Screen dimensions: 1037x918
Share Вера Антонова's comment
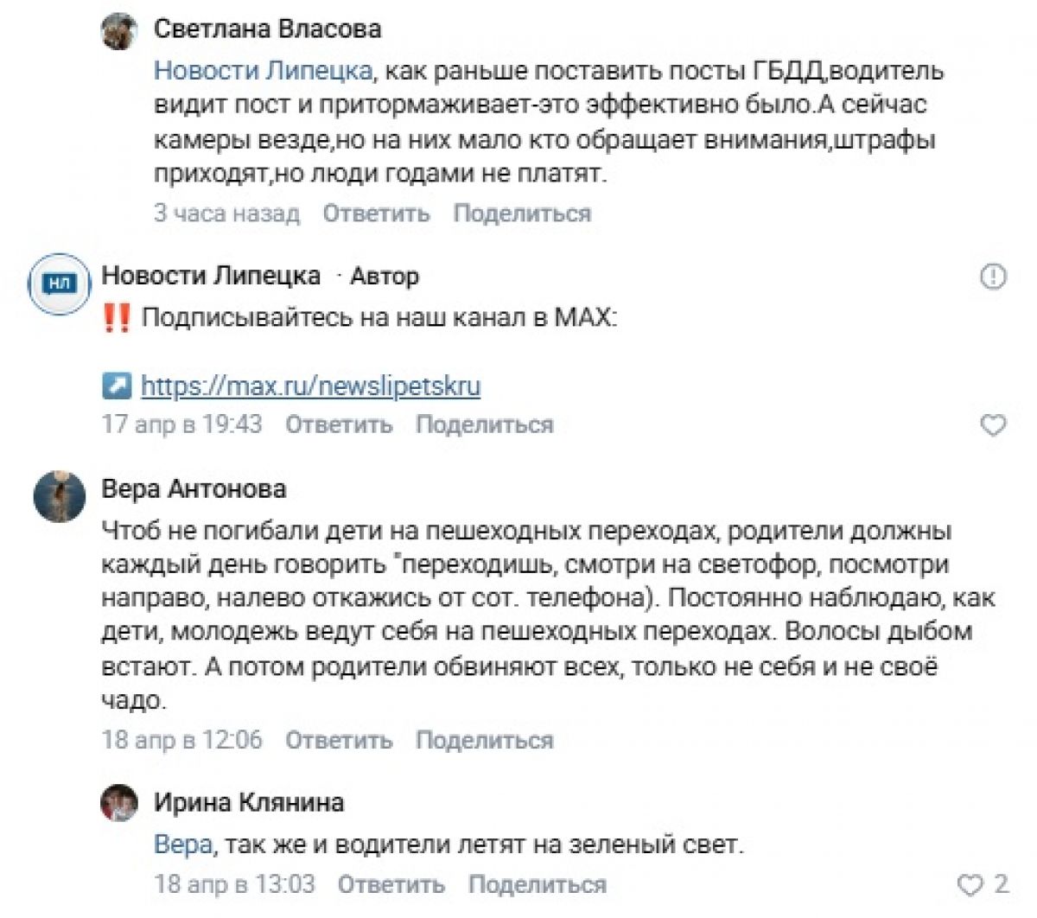[484, 741]
